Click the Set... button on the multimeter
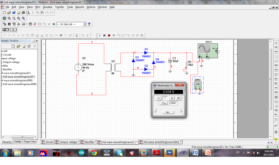The height and width of the screenshot is (165, 279). pyautogui.click(x=168, y=112)
